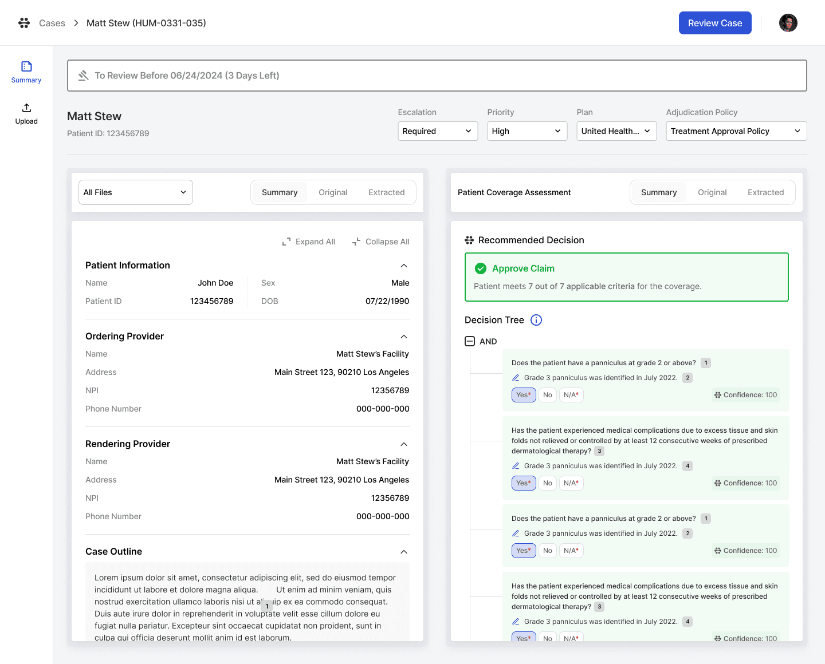This screenshot has height=664, width=825.
Task: Click the app logo in the header
Action: coord(24,23)
